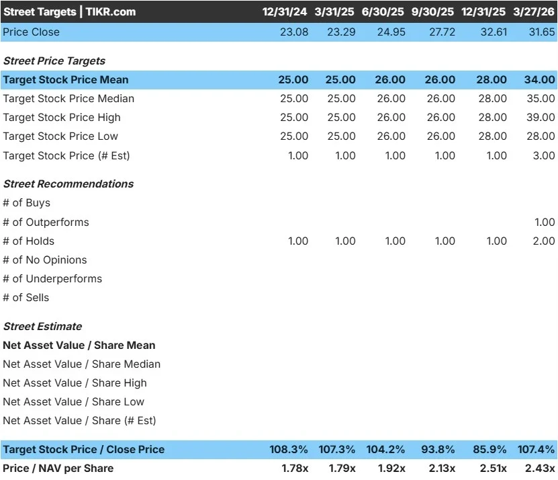558x480 pixels.
Task: Select the # of Sells row label
Action: point(26,298)
